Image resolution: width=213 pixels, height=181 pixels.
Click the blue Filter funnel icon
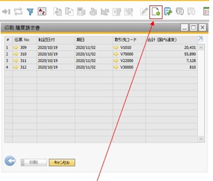pos(30,11)
